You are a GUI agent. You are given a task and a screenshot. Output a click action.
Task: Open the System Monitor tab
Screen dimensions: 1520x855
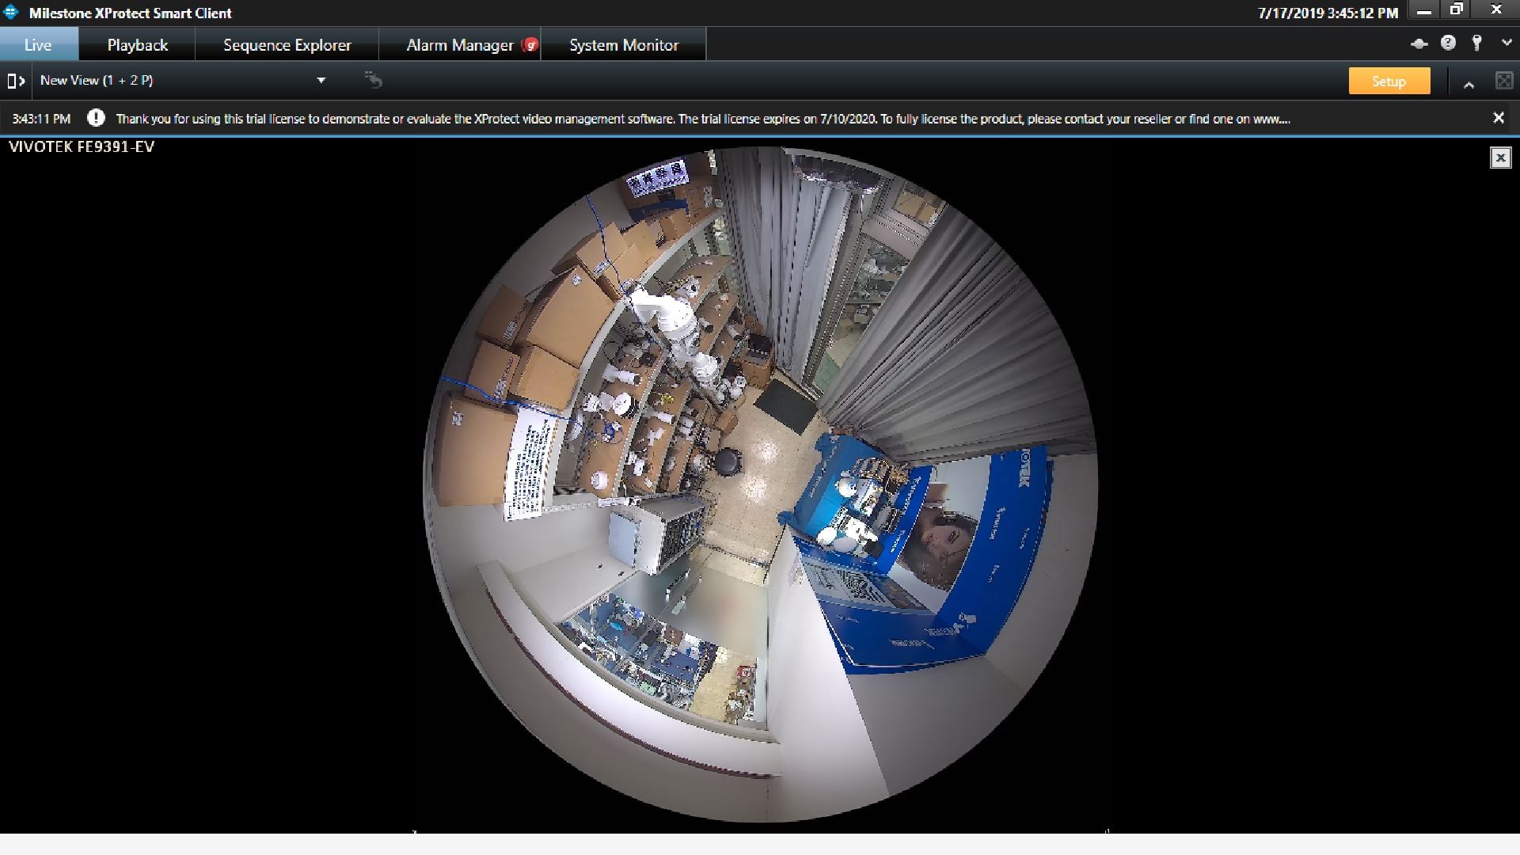pos(624,45)
